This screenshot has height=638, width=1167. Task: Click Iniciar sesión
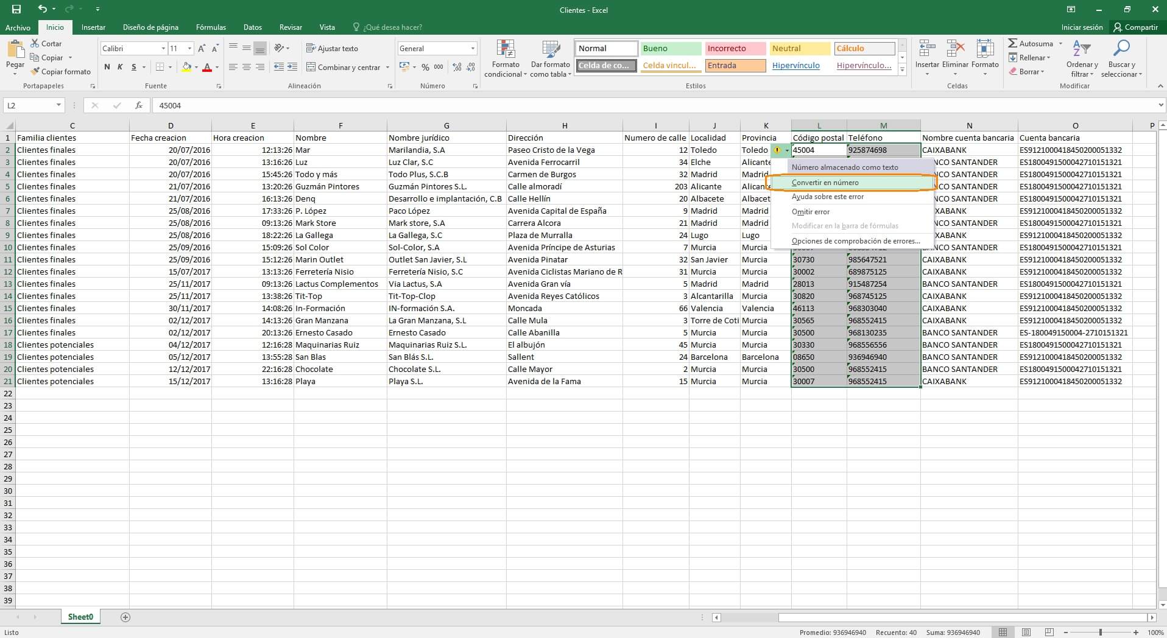1082,27
